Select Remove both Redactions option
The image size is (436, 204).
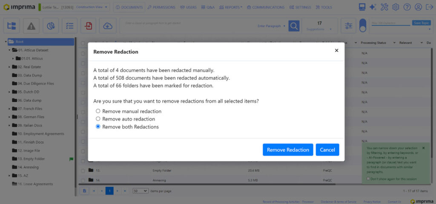(98, 126)
